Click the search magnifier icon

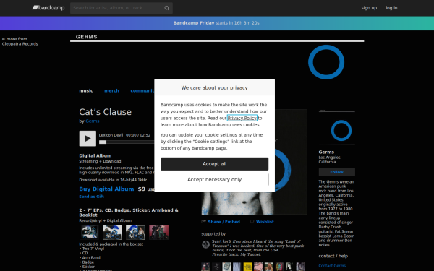pos(166,8)
